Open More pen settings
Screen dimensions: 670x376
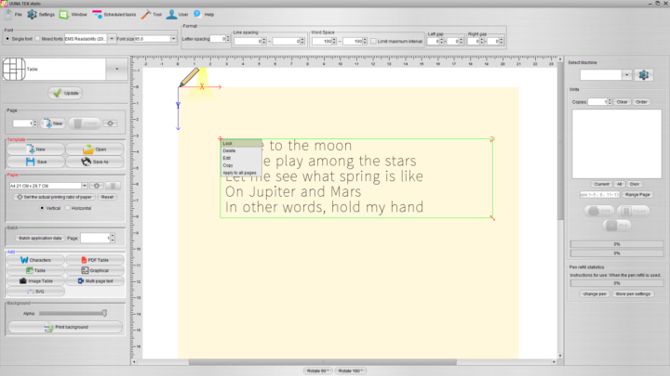click(633, 293)
